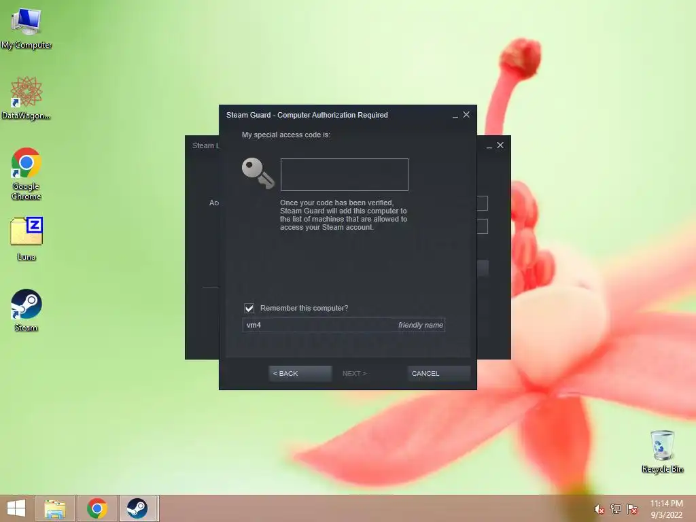Select the Steam desktop shortcut

click(27, 310)
